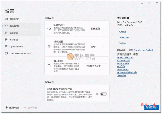162x114 pixels.
Task: Click the square icon beside 窗口边角
Action: [x=49, y=66]
